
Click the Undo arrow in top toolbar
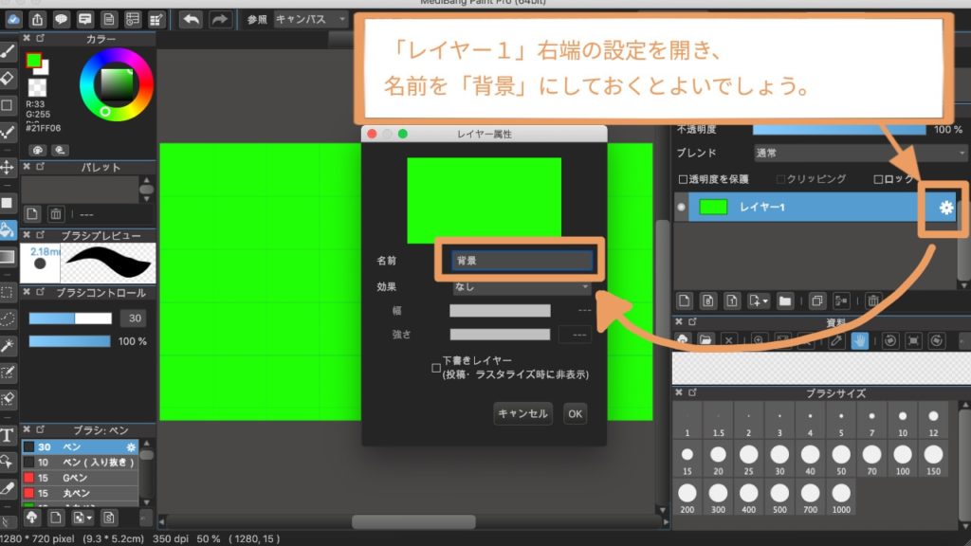(191, 18)
